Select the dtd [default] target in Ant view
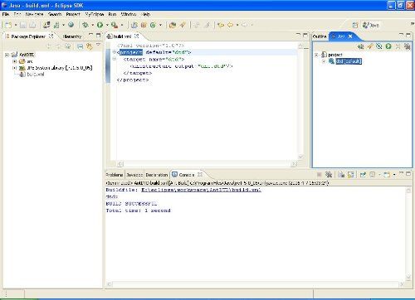The width and height of the screenshot is (415, 300). (349, 61)
